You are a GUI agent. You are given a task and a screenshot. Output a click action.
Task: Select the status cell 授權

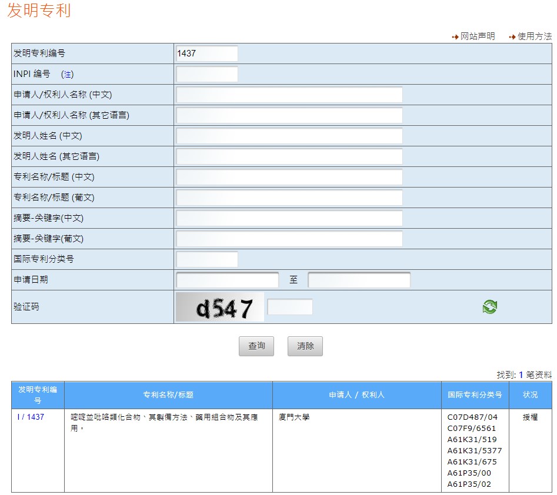(530, 417)
